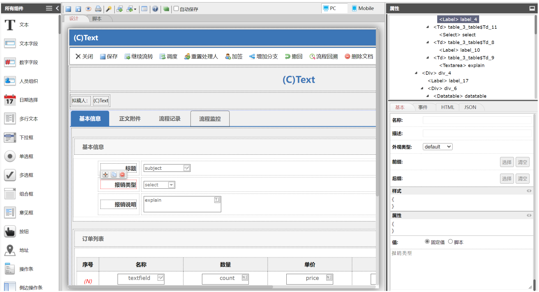Enable the 自动保存 checkbox
The width and height of the screenshot is (539, 292).
(x=176, y=9)
